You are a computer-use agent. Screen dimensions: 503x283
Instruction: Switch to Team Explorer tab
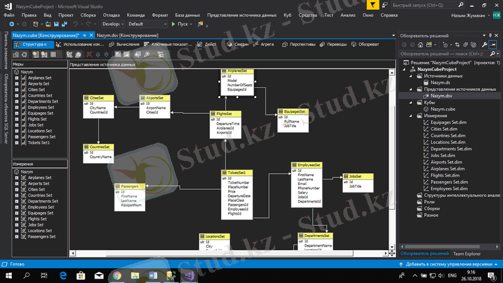[x=467, y=253]
